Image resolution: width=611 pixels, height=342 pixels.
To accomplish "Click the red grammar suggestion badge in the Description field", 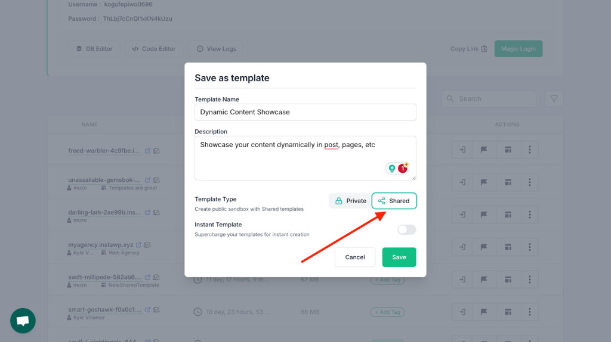I will [403, 169].
